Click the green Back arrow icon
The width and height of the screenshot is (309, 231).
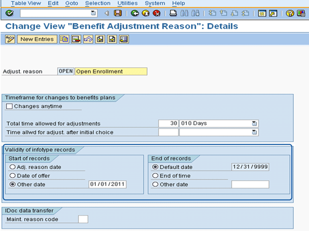(134, 13)
